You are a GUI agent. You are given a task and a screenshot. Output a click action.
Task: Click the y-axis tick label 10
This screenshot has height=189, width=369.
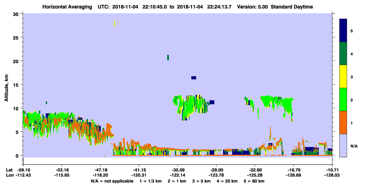(16, 108)
